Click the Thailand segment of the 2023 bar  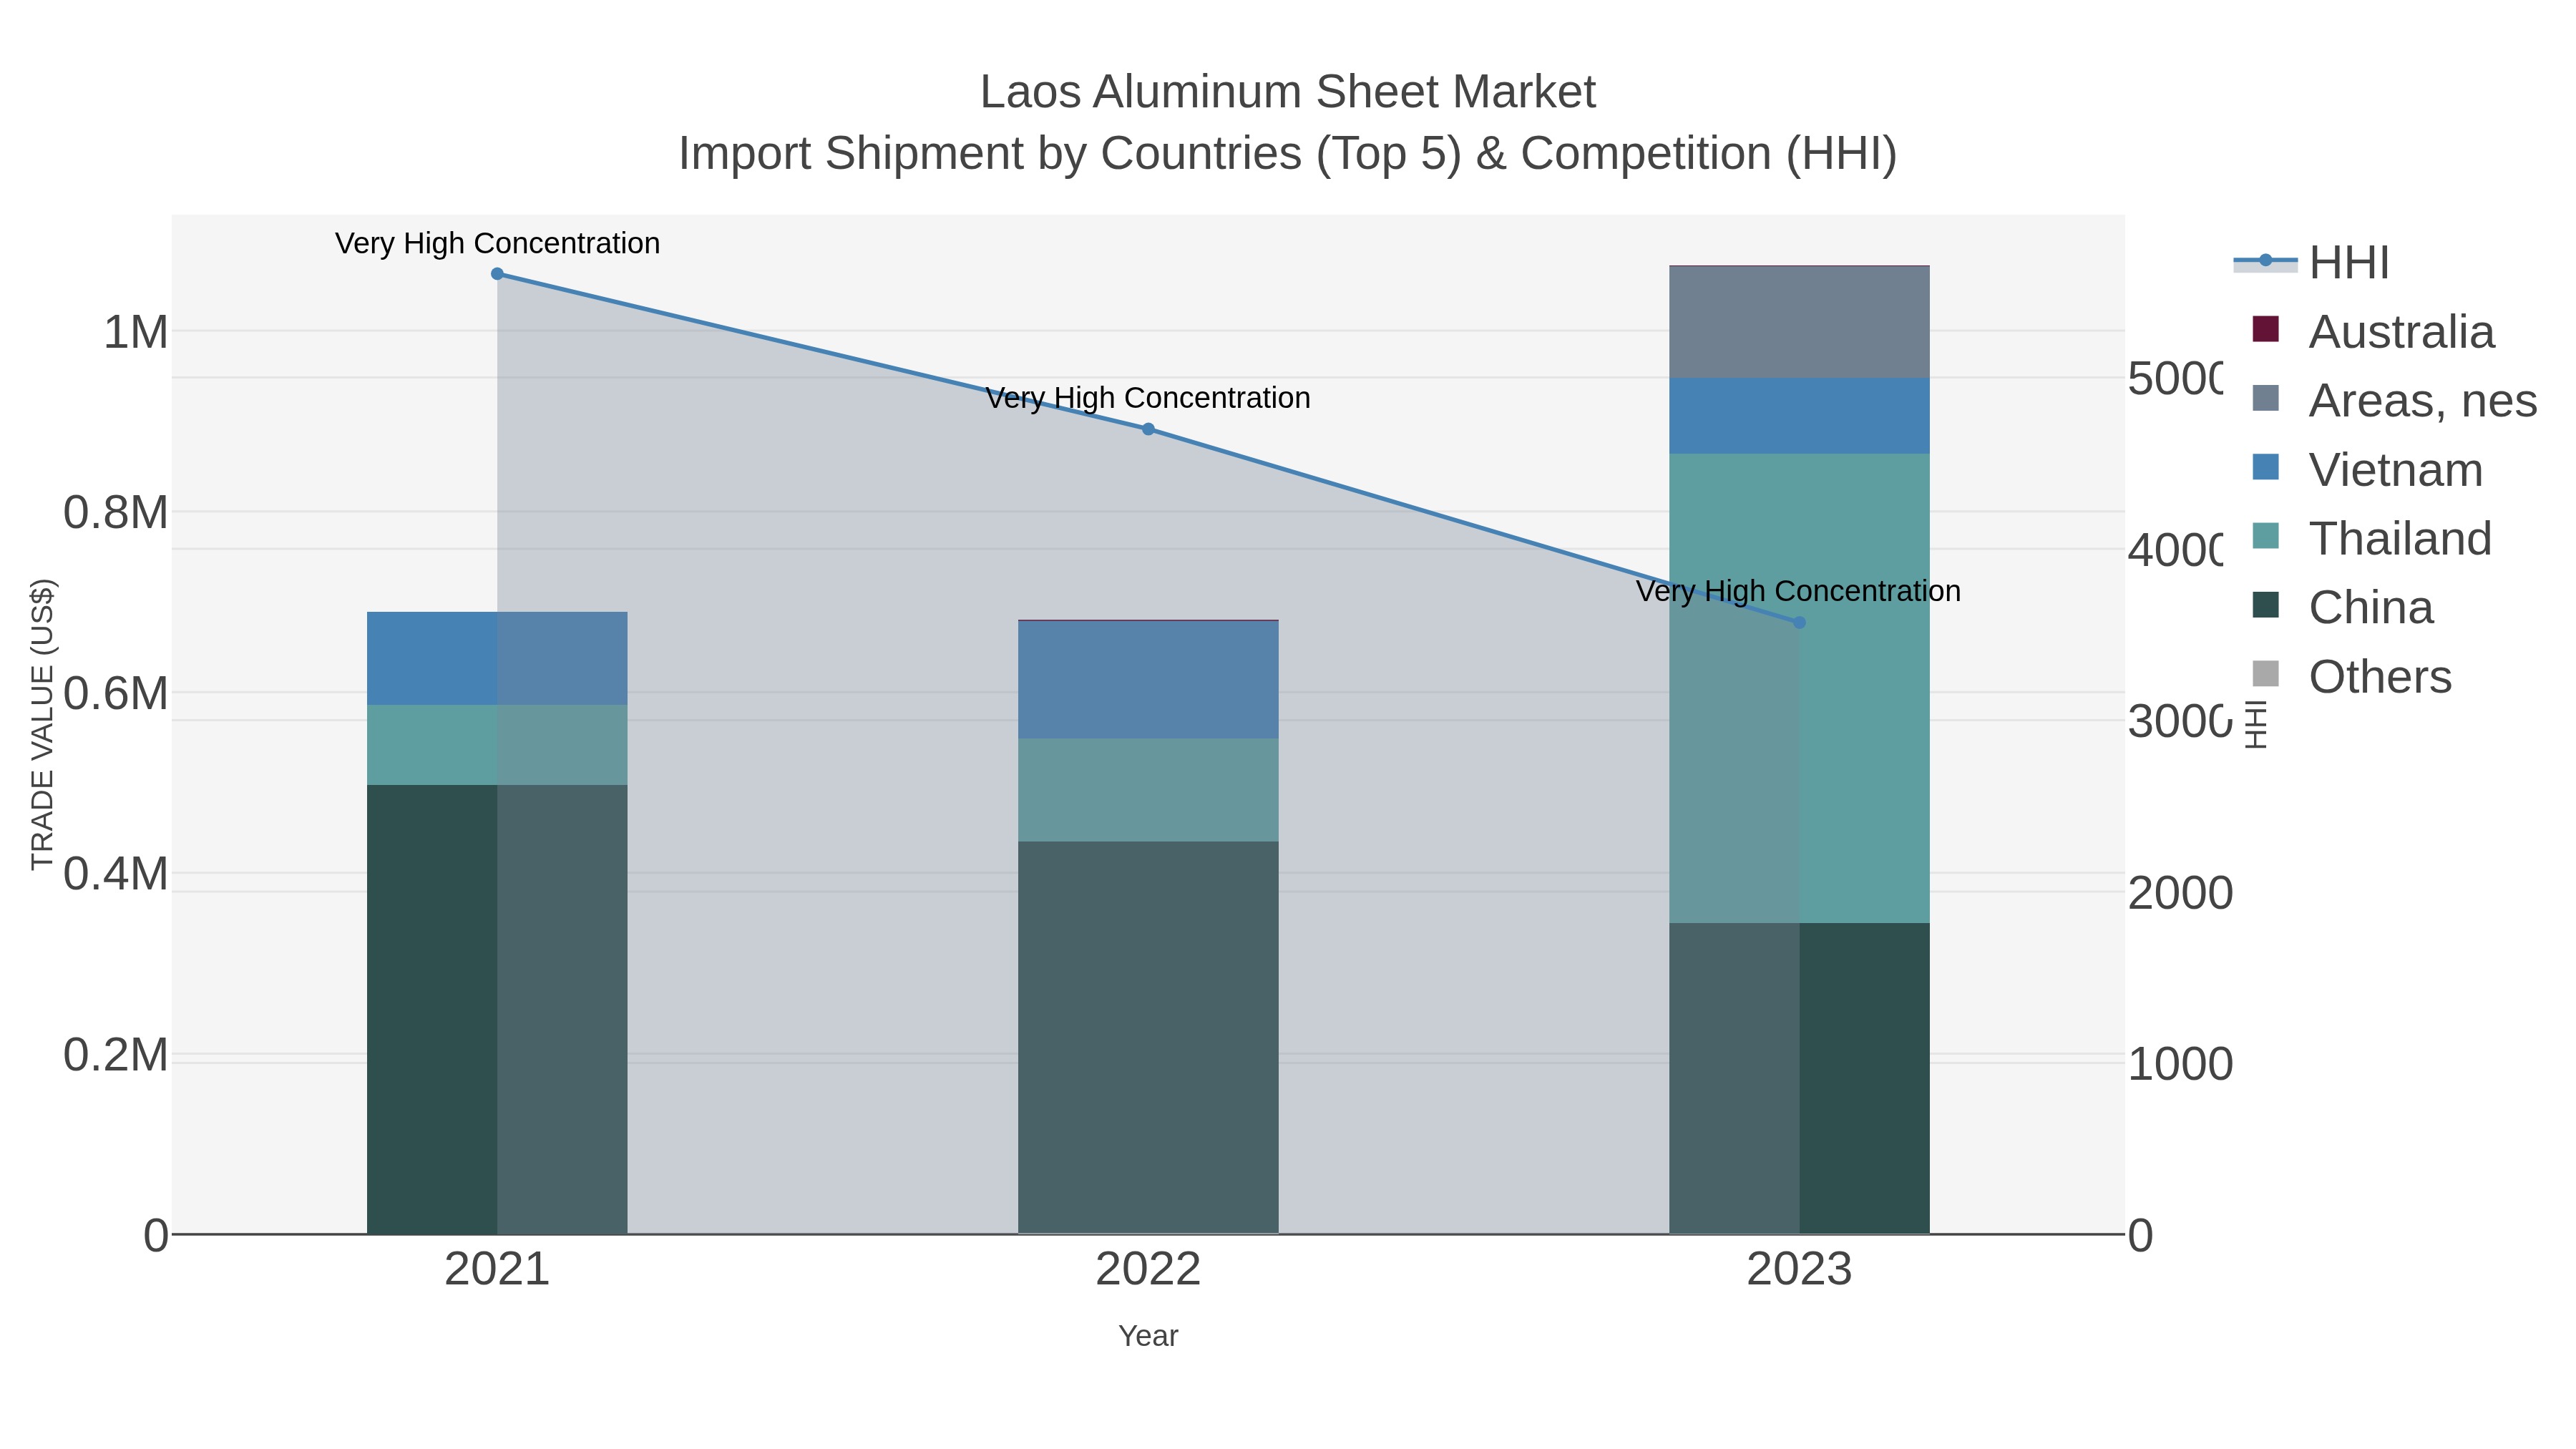pyautogui.click(x=1799, y=688)
